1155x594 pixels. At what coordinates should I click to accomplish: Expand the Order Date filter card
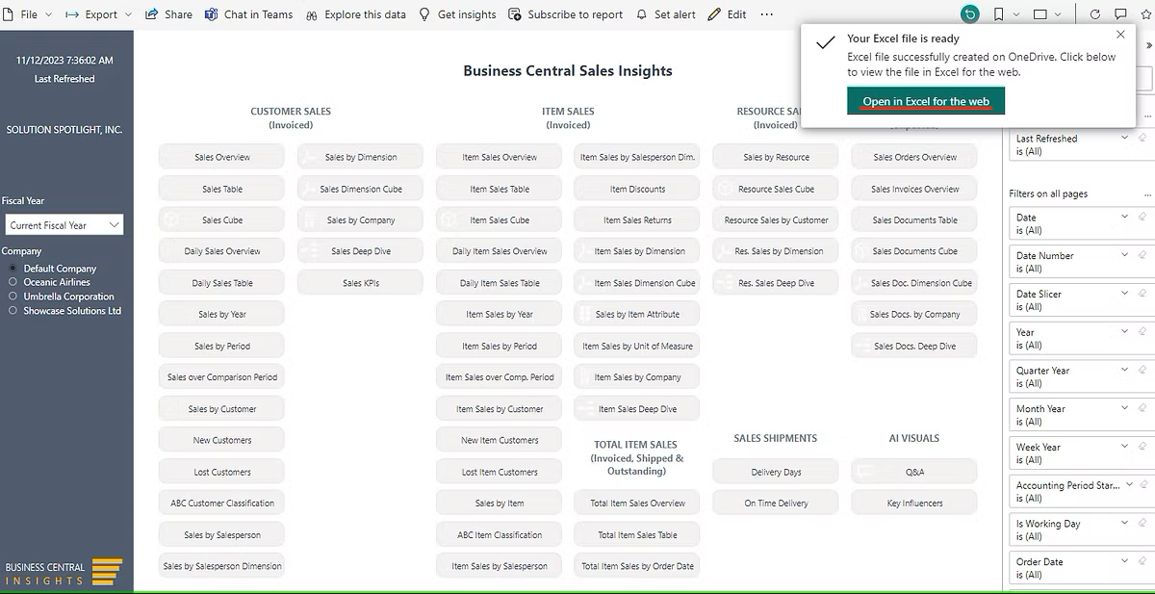click(1124, 561)
